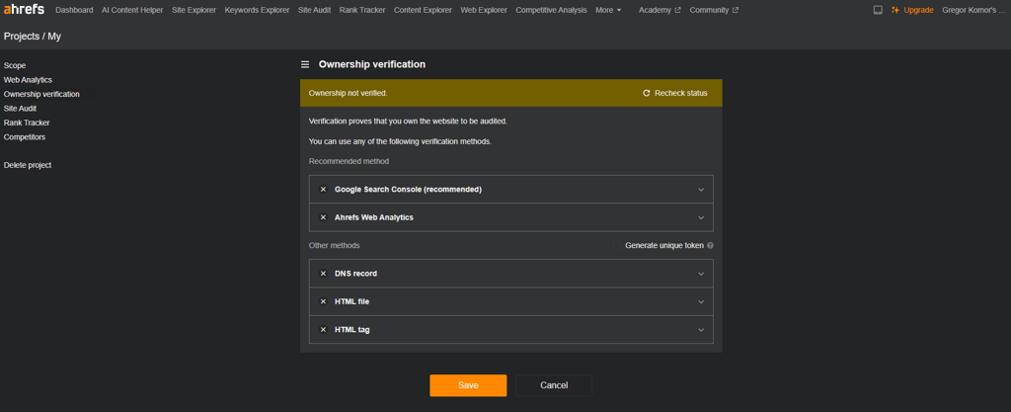Select Competitors in the sidebar
Image resolution: width=1011 pixels, height=412 pixels.
(25, 136)
